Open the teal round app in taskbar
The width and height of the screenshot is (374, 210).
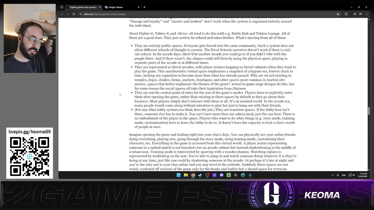pyautogui.click(x=243, y=175)
